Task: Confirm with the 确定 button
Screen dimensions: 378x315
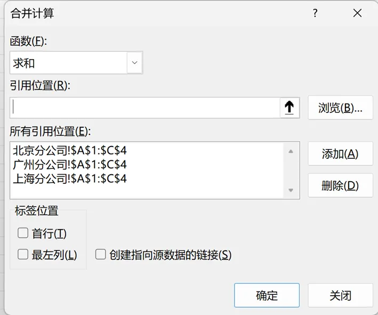Action: [x=267, y=295]
